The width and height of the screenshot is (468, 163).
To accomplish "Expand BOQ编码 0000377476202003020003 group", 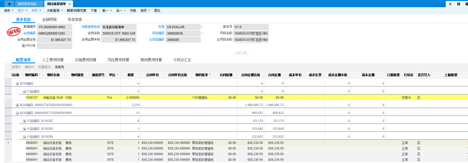I will tap(17, 105).
